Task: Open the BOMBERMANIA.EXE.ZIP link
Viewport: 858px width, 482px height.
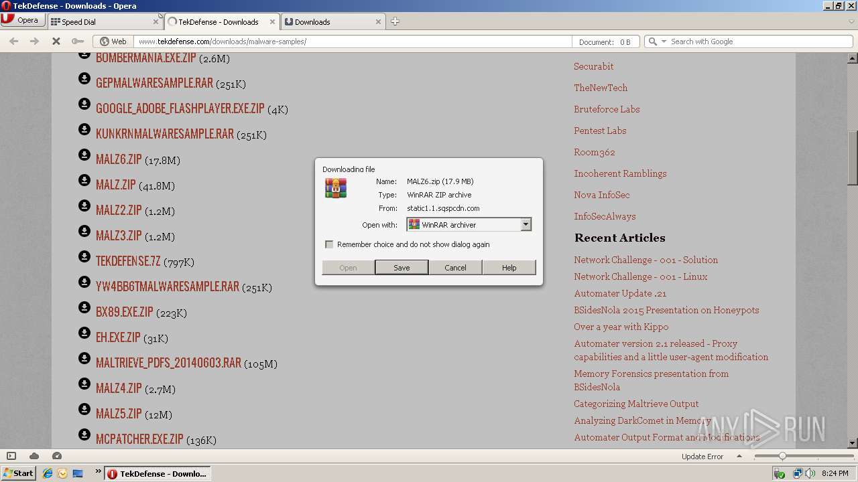Action: coord(145,58)
